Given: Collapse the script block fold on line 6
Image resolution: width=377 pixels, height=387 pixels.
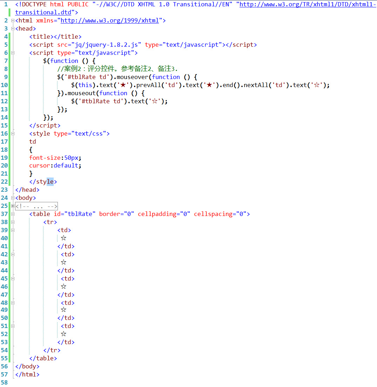Looking at the screenshot, I should tap(13, 53).
